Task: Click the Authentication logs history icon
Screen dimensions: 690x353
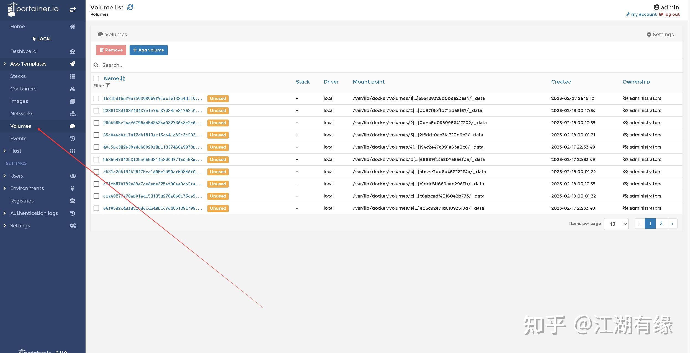Action: point(73,213)
